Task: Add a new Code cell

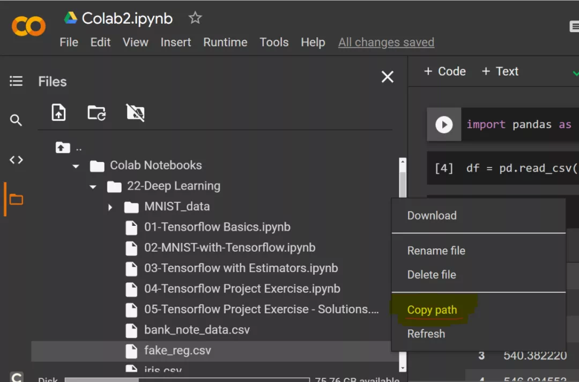Action: click(x=444, y=71)
